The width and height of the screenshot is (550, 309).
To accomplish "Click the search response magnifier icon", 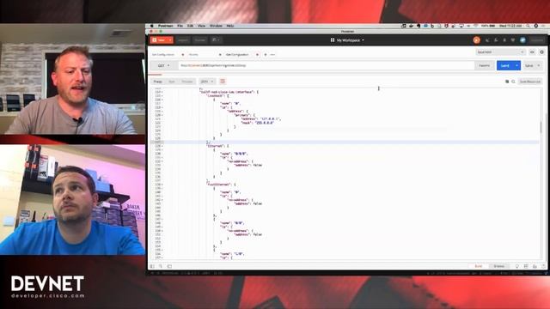I will [513, 82].
